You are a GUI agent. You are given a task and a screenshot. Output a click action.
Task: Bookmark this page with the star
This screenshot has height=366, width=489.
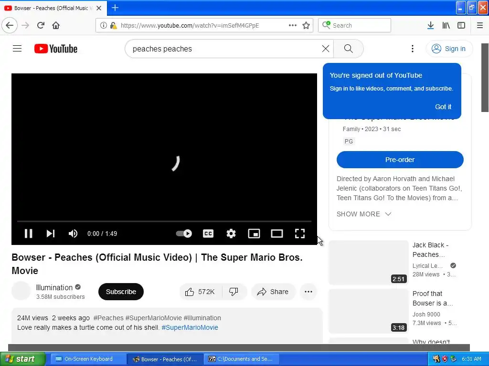tap(306, 25)
